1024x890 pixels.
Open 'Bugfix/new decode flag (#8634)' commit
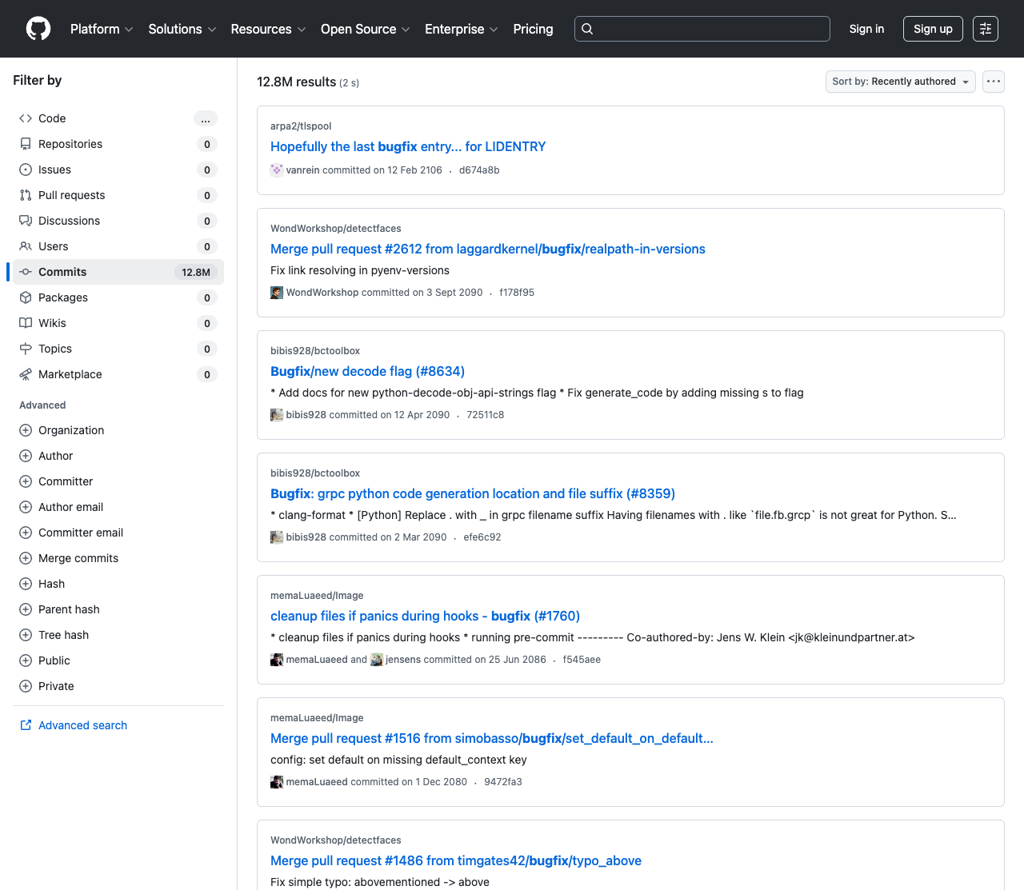click(x=367, y=371)
